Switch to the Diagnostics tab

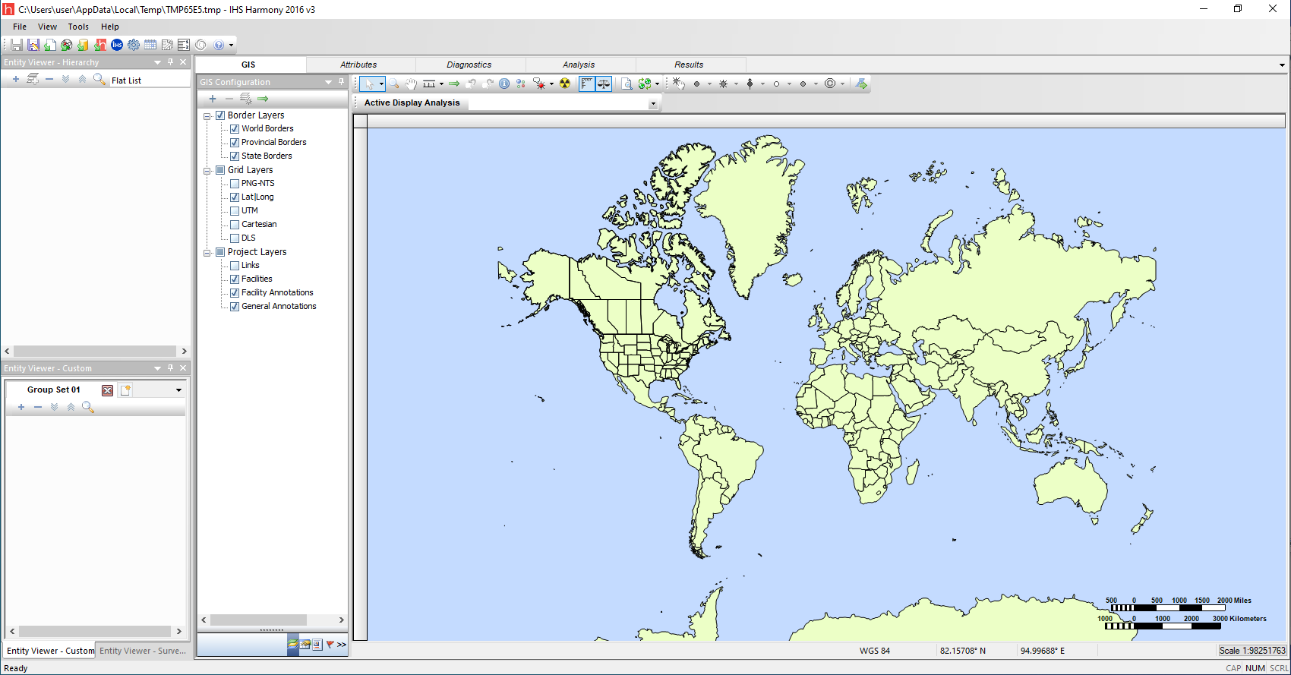pos(469,65)
